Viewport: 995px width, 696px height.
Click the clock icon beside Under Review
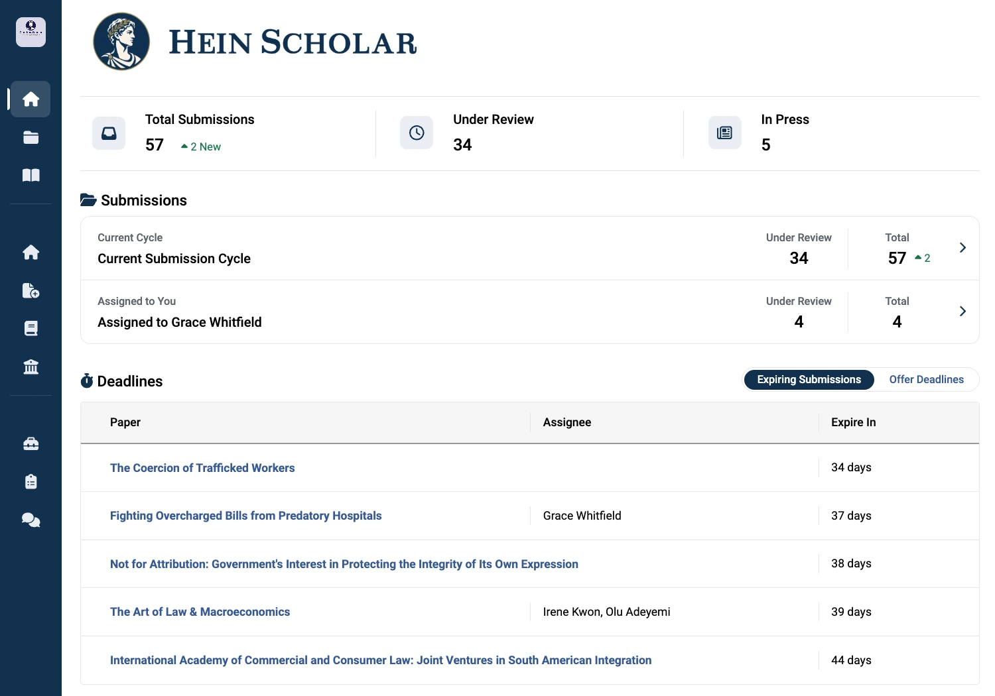tap(417, 133)
